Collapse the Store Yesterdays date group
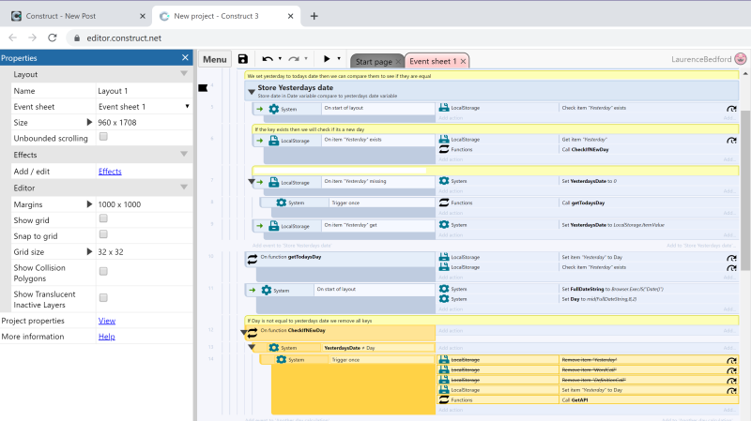Screen dimensions: 751x421 (x=251, y=91)
